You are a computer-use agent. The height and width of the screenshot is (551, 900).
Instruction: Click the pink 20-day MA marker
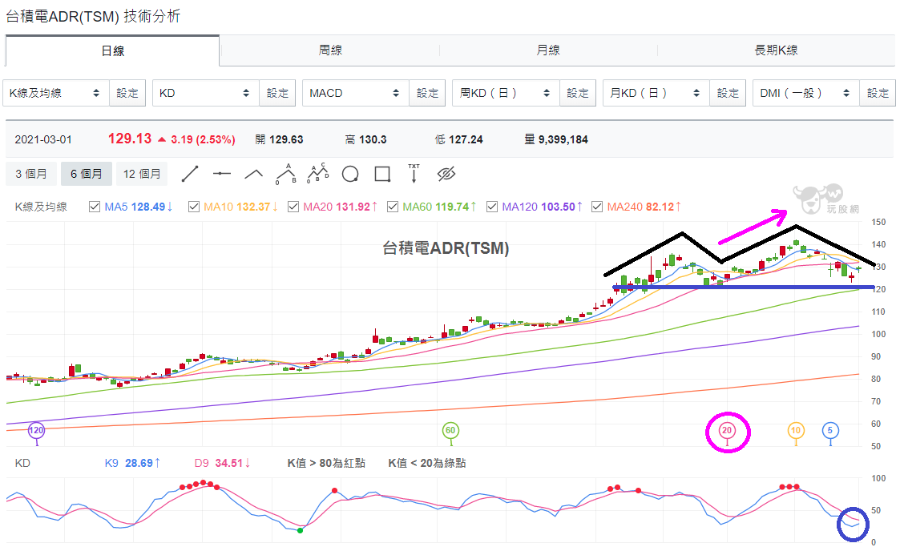click(727, 431)
